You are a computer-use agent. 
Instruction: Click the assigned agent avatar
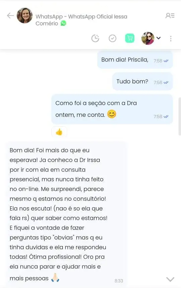pyautogui.click(x=148, y=38)
